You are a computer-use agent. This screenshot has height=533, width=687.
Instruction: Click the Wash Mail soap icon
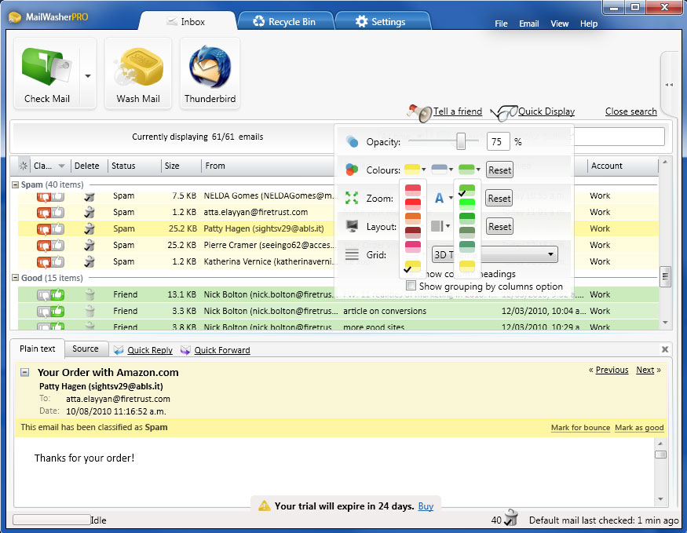pos(138,67)
